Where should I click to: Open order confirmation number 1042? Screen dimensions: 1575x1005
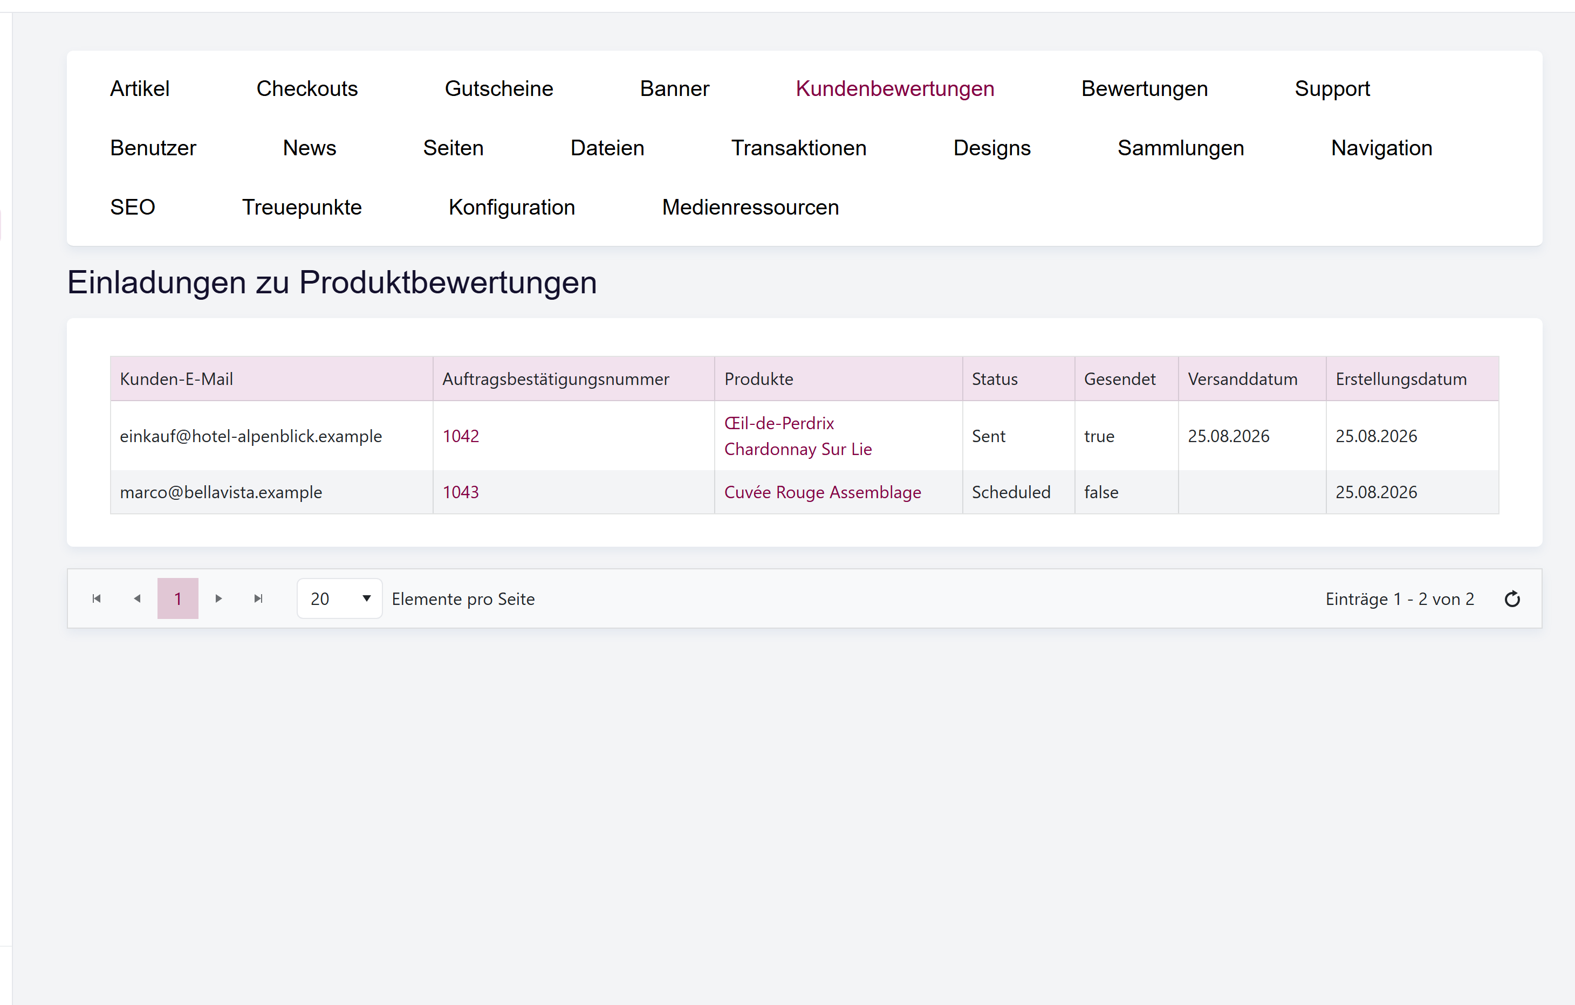pos(461,436)
